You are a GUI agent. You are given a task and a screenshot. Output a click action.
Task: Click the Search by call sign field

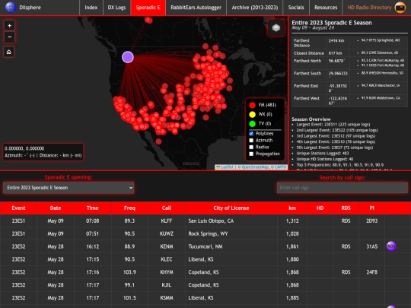pos(342,188)
